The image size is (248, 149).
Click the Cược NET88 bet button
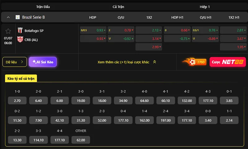[x=228, y=62]
